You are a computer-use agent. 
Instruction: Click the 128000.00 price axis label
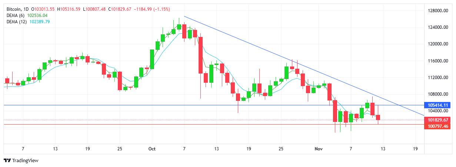(438, 11)
